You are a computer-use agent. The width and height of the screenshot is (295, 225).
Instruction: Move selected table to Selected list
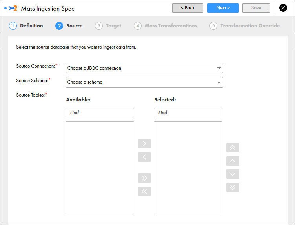pos(144,144)
